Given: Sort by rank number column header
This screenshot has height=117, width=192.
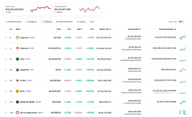Looking at the screenshot, I should (x=11, y=29).
